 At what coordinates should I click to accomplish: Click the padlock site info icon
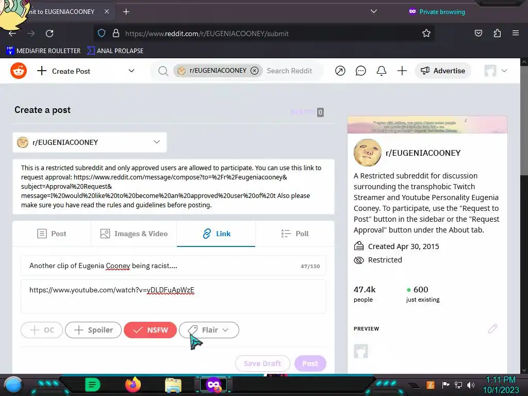tap(116, 33)
